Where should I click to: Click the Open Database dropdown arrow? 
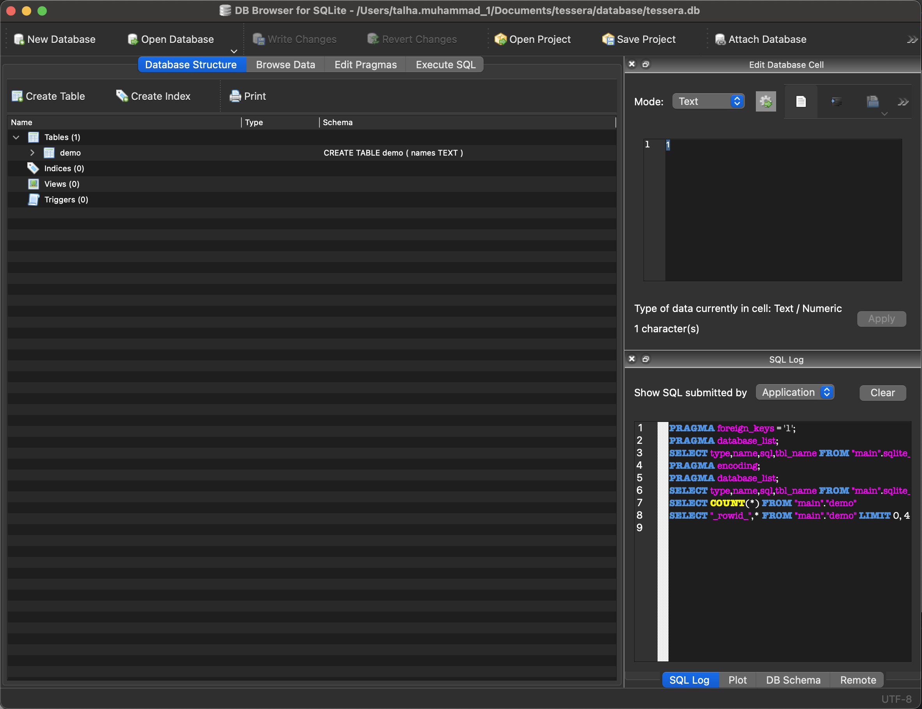click(234, 51)
